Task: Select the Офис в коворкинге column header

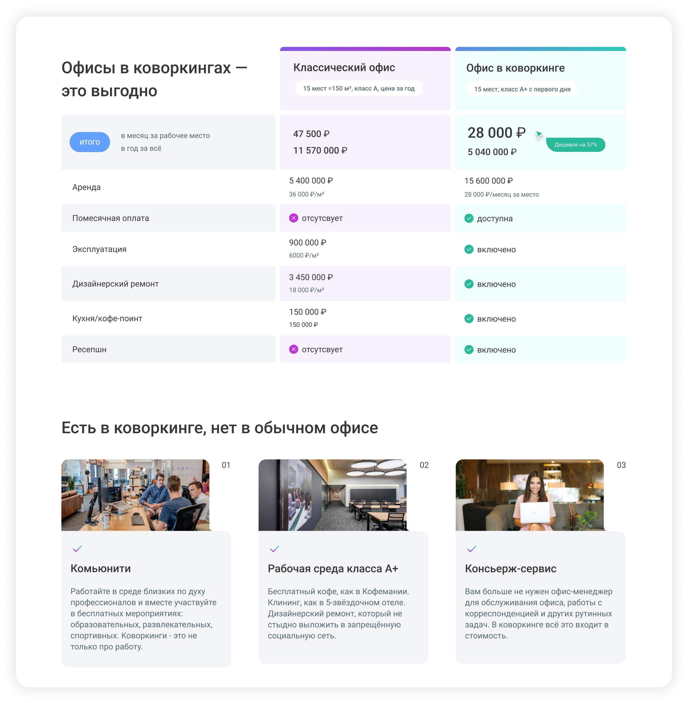Action: [515, 68]
